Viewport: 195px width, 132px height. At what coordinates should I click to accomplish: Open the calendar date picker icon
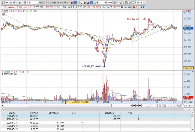[x=145, y=3]
